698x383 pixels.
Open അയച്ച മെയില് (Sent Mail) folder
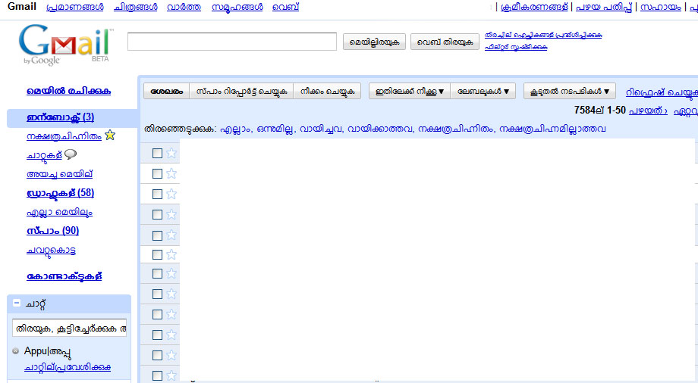[x=60, y=174]
